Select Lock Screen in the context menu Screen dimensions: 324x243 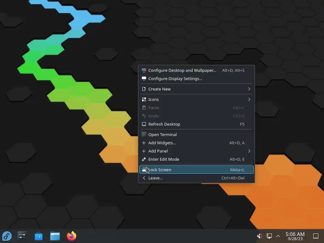point(196,170)
